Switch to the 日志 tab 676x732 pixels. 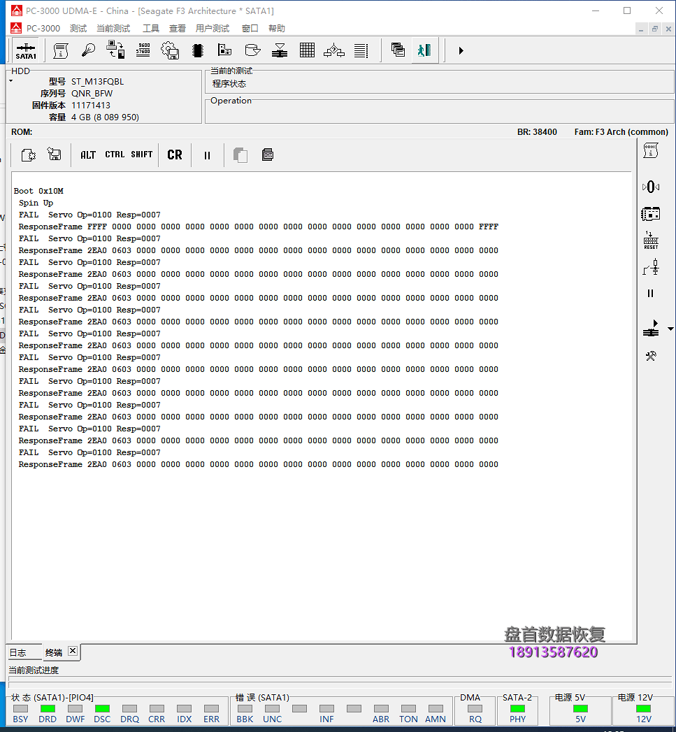tap(24, 652)
